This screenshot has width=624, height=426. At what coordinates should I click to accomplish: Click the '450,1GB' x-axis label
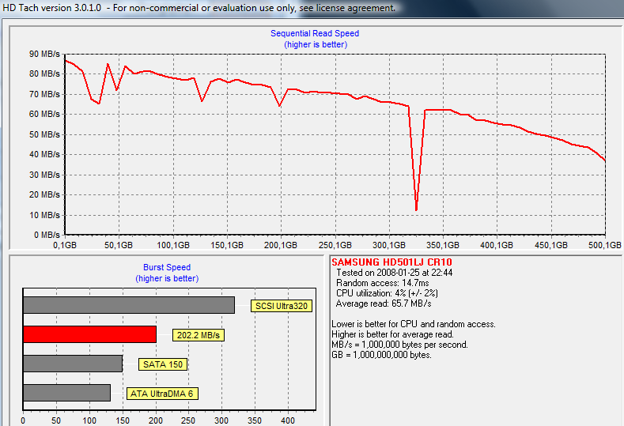pos(550,245)
